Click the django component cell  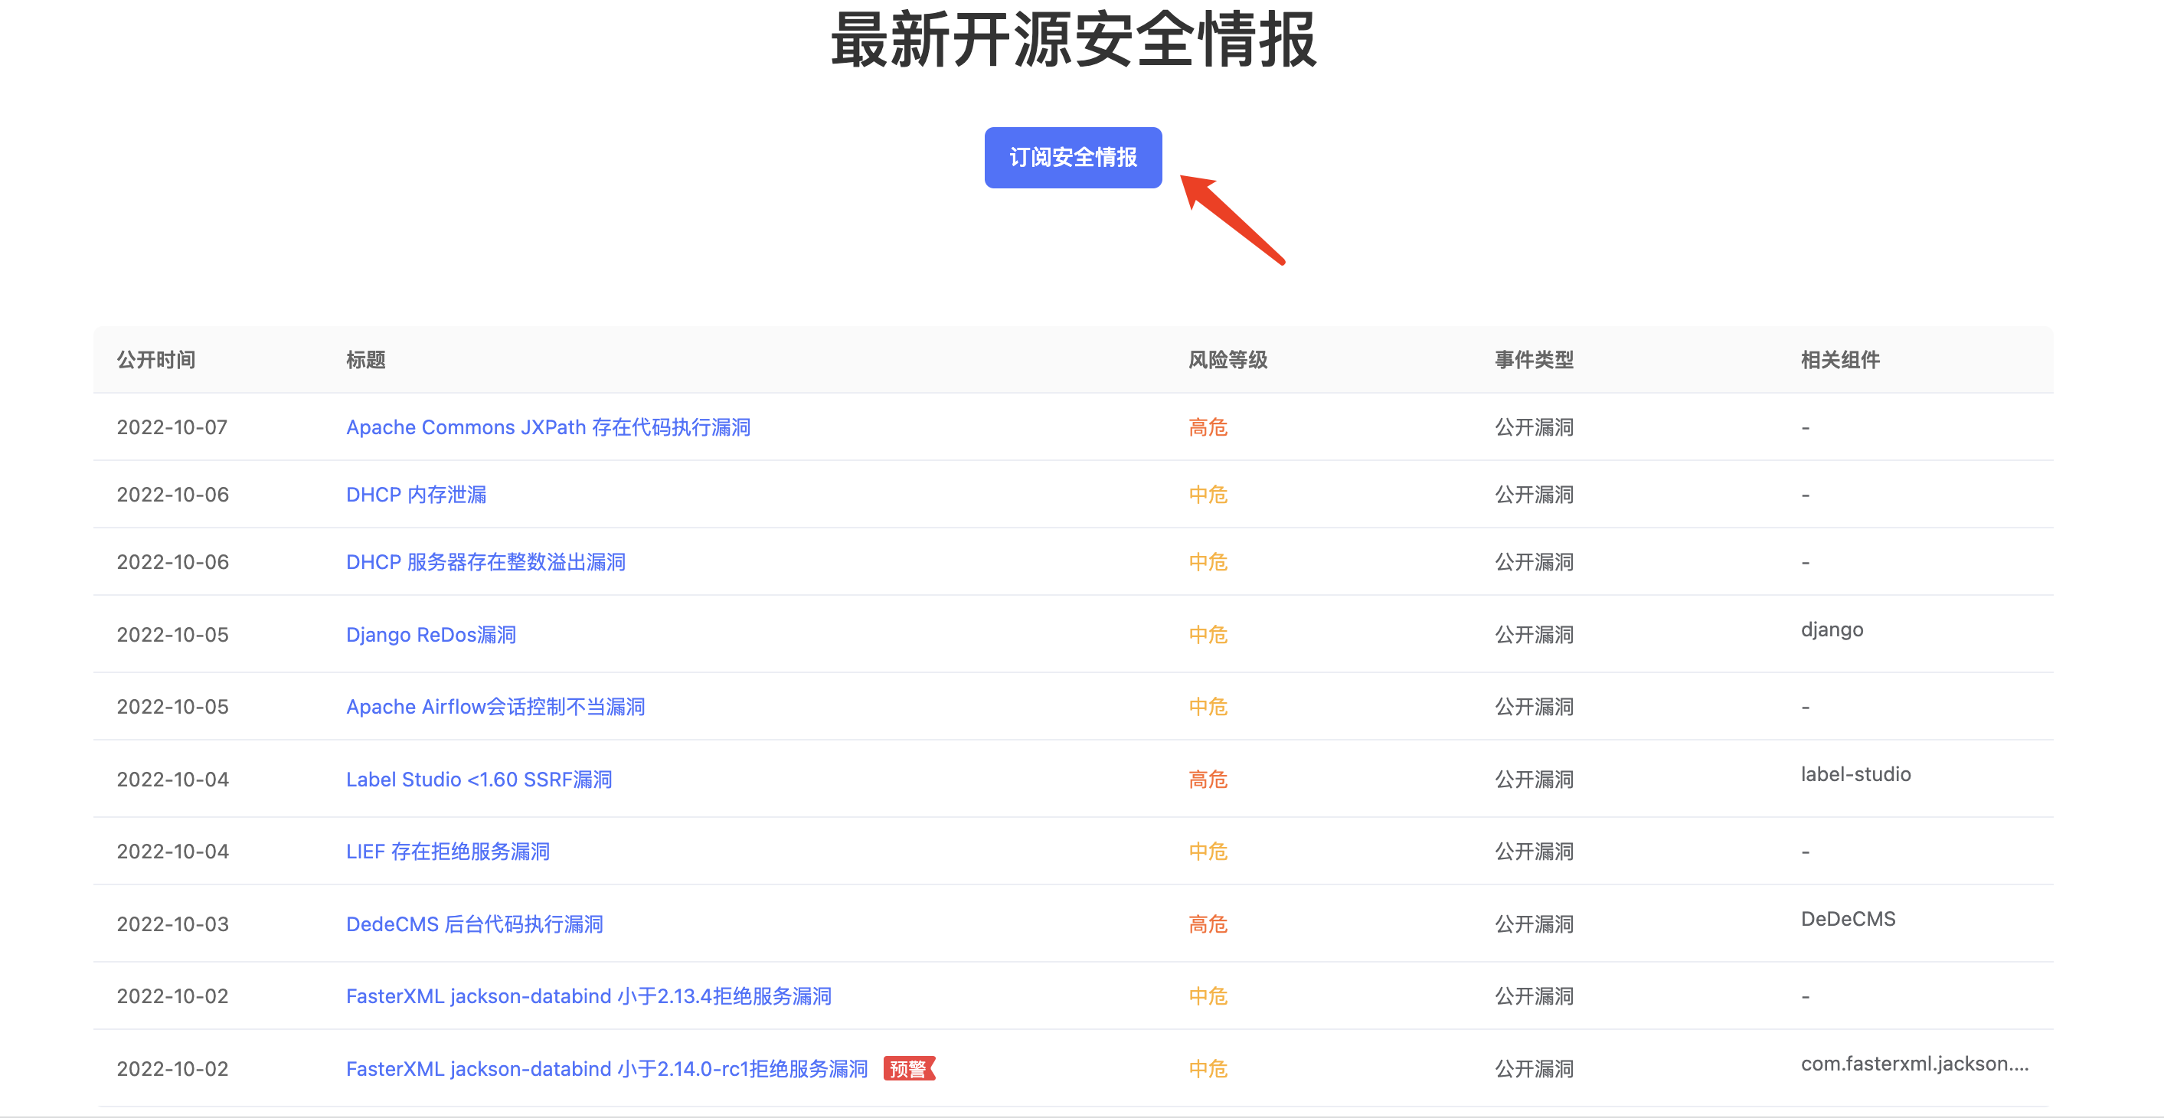tap(1832, 629)
